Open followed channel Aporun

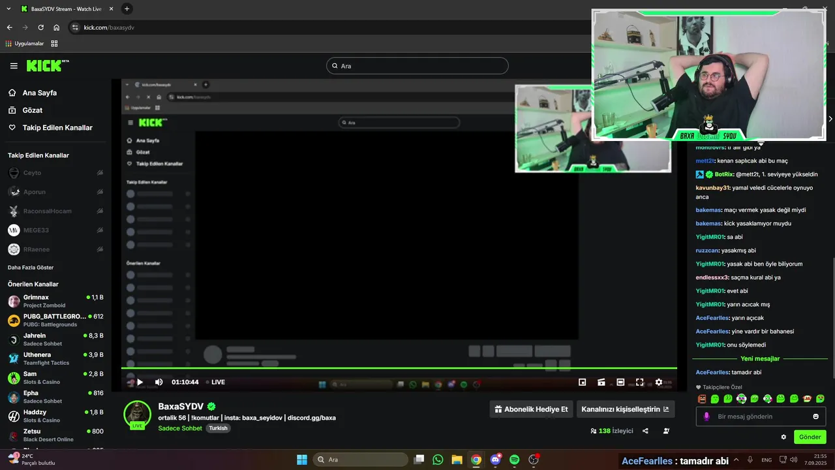[55, 192]
